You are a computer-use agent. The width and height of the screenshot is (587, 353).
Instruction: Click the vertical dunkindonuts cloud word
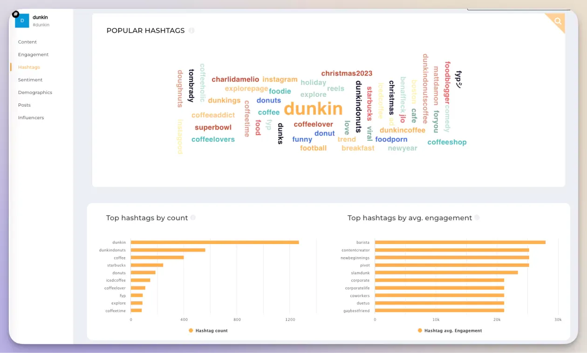click(358, 107)
